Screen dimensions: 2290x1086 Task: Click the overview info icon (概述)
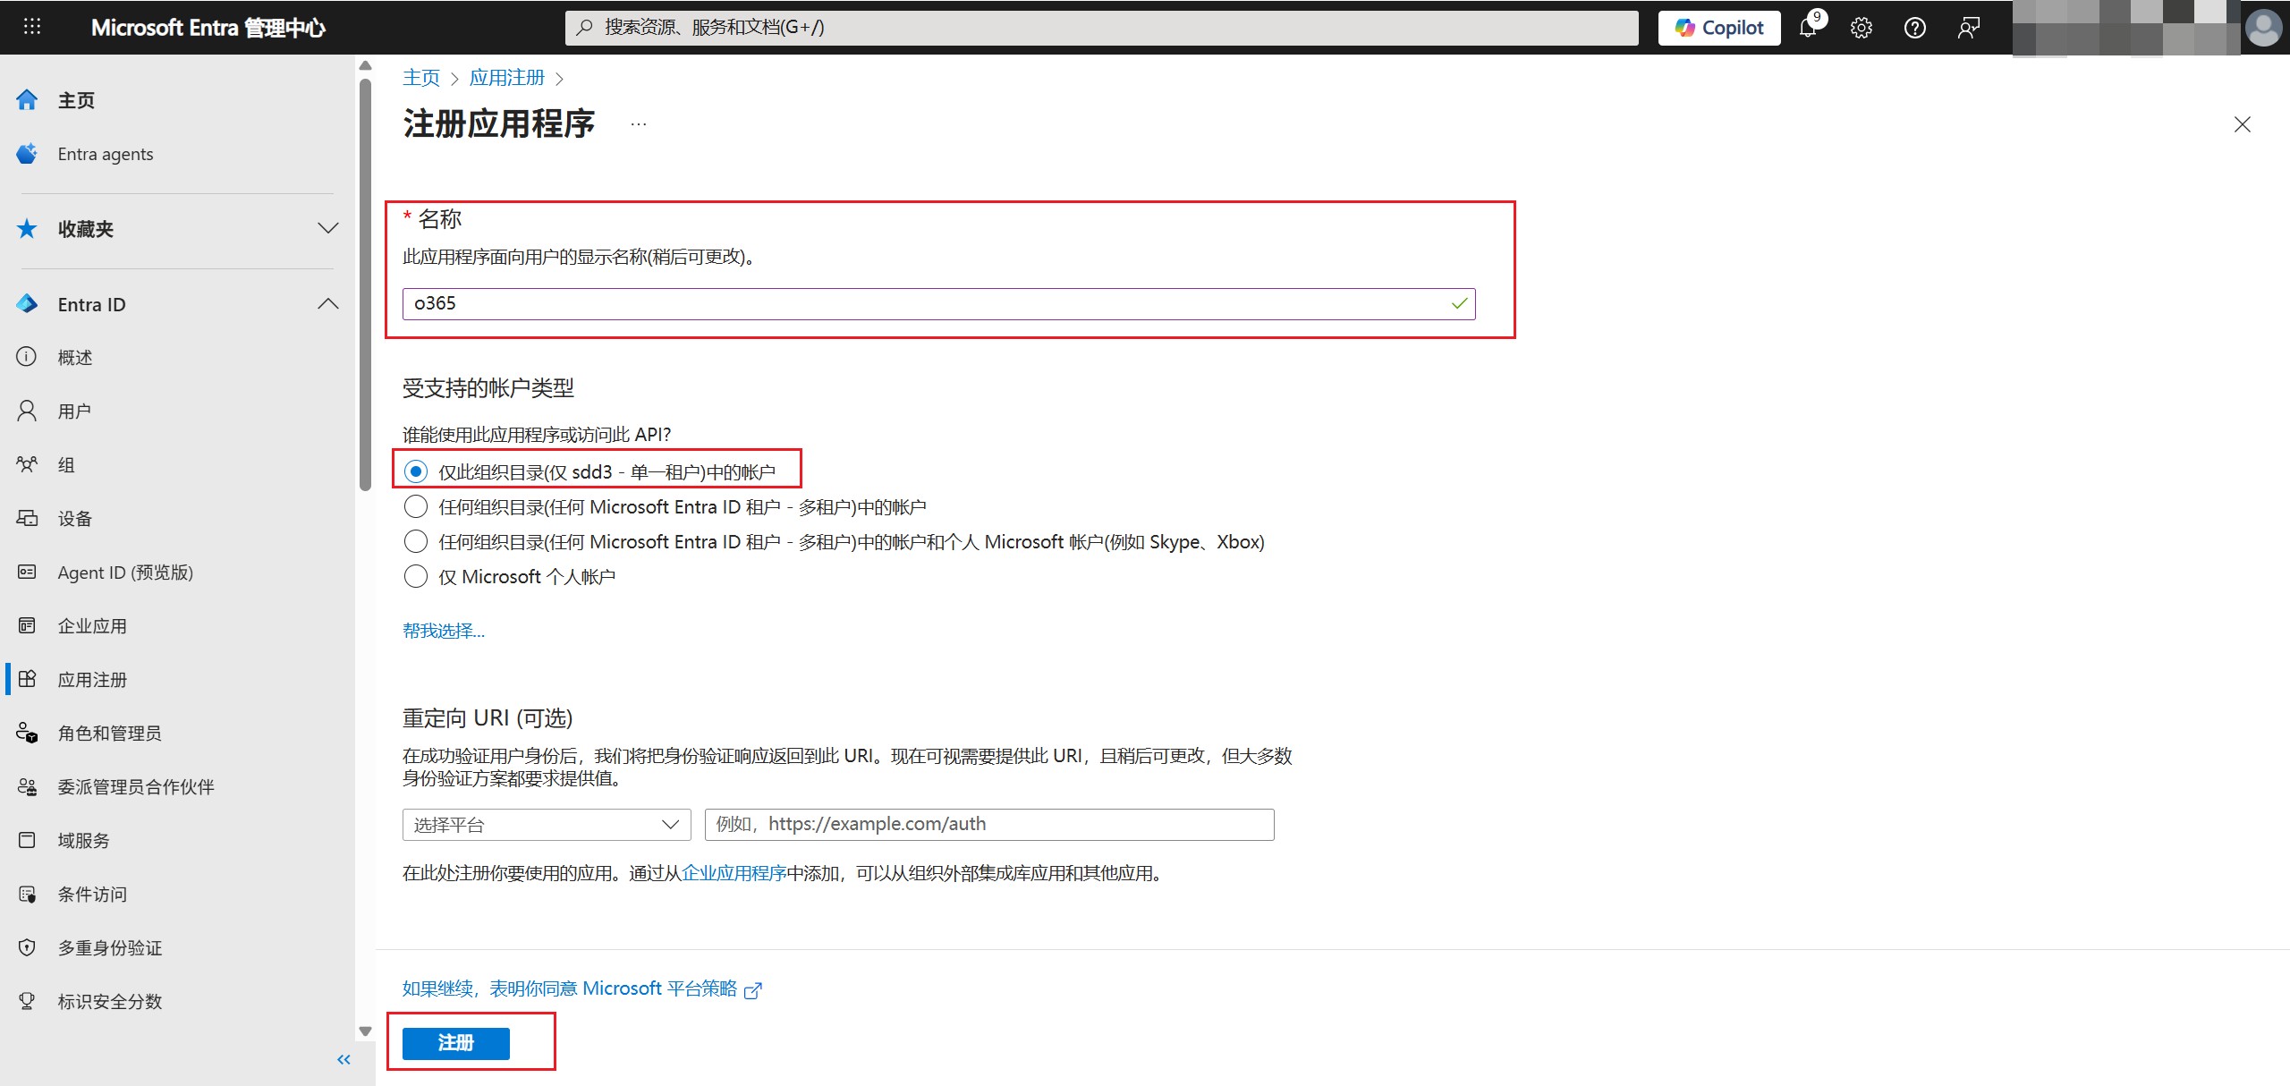pos(27,357)
